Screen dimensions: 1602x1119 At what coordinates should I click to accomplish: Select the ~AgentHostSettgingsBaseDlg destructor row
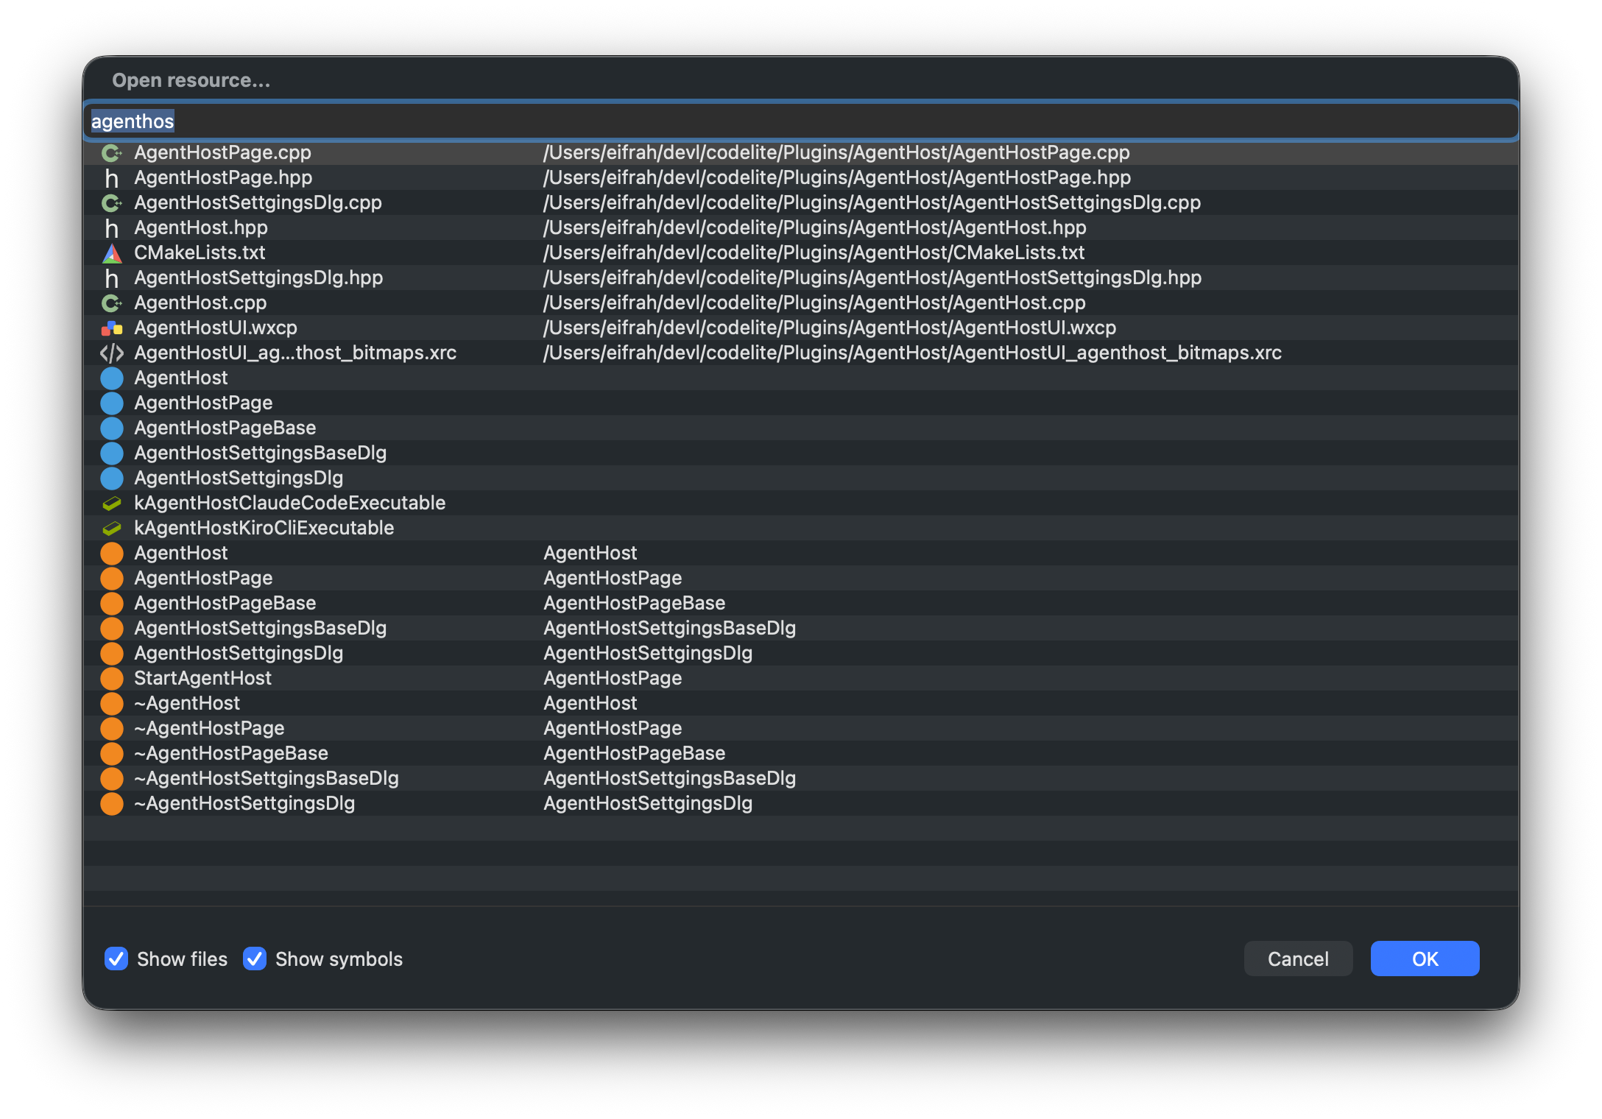801,779
